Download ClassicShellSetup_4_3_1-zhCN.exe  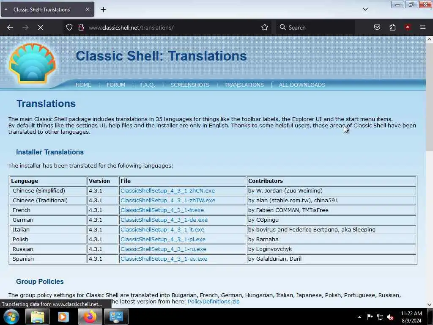pos(167,191)
